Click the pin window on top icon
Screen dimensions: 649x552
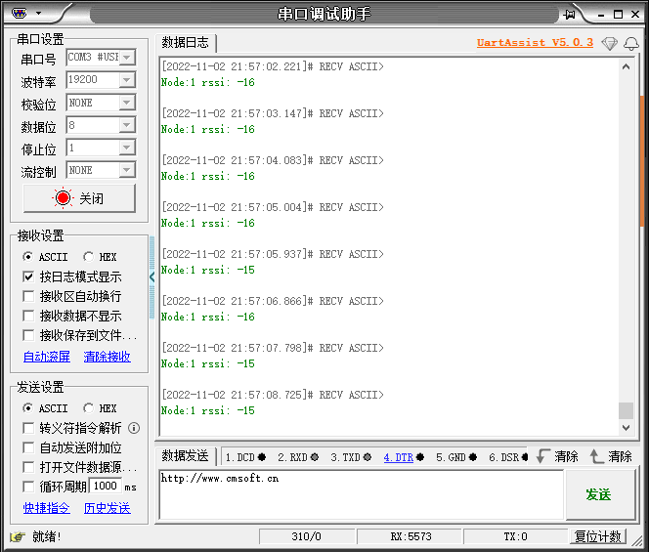[570, 15]
